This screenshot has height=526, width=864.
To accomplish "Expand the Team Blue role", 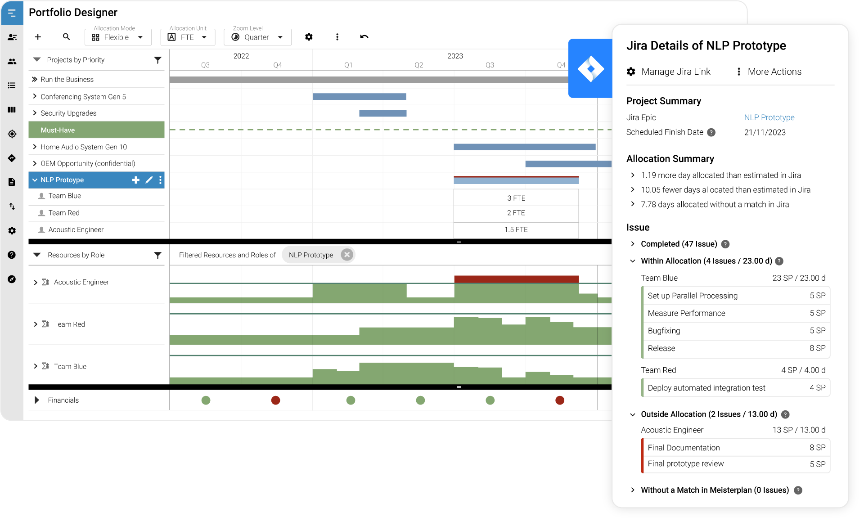I will (x=36, y=366).
